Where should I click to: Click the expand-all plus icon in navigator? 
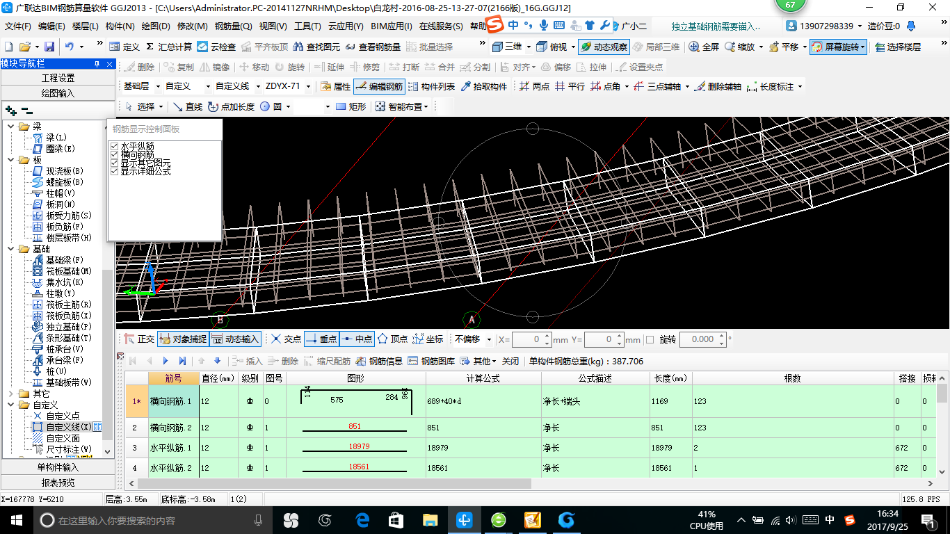click(x=10, y=111)
